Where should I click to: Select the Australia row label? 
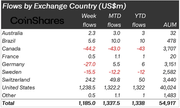coord(12,33)
